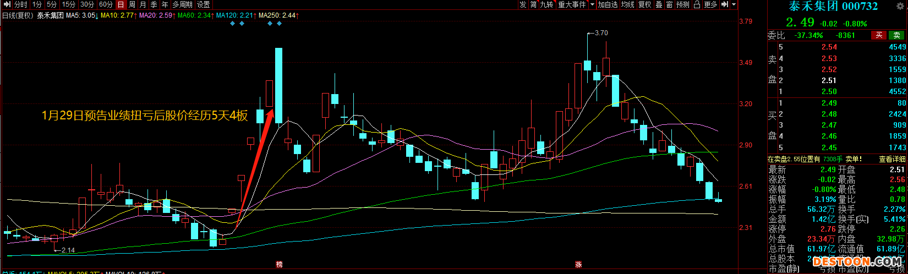Click the 涨 marker below the chart

(x=578, y=265)
